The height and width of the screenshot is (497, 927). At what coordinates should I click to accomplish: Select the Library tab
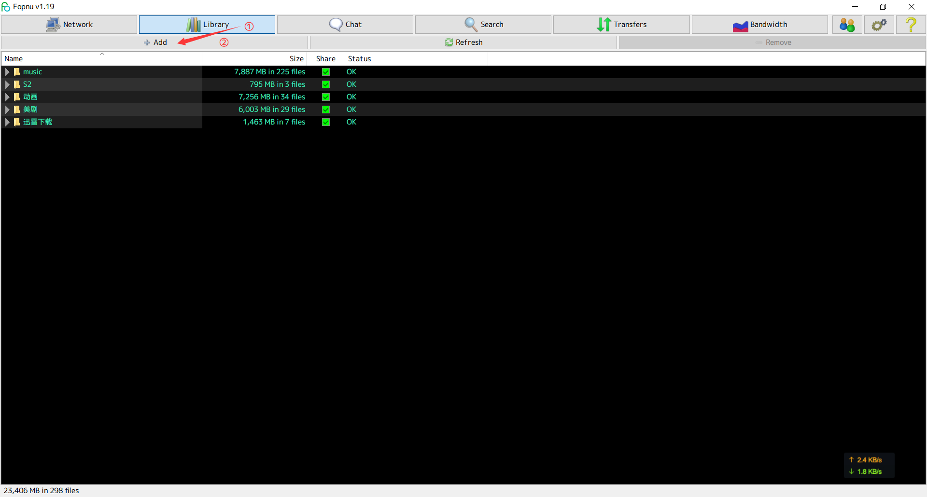pyautogui.click(x=207, y=25)
